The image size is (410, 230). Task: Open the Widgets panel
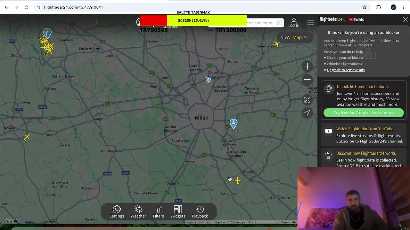[x=178, y=212]
